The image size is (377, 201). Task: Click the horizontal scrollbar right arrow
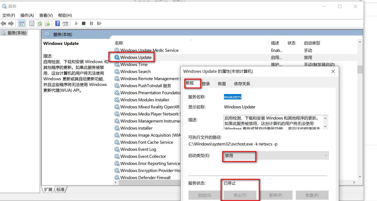pyautogui.click(x=354, y=182)
